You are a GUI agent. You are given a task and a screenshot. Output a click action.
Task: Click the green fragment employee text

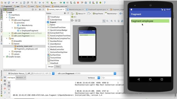tap(150, 21)
